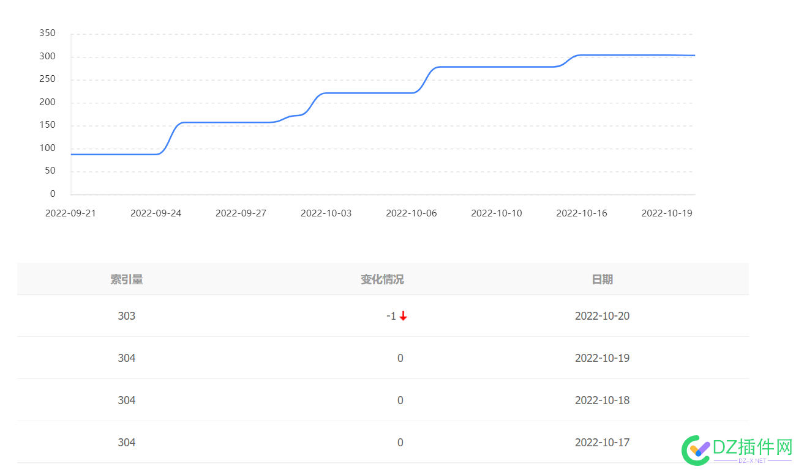Click y-axis label 250
804x475 pixels.
[47, 79]
